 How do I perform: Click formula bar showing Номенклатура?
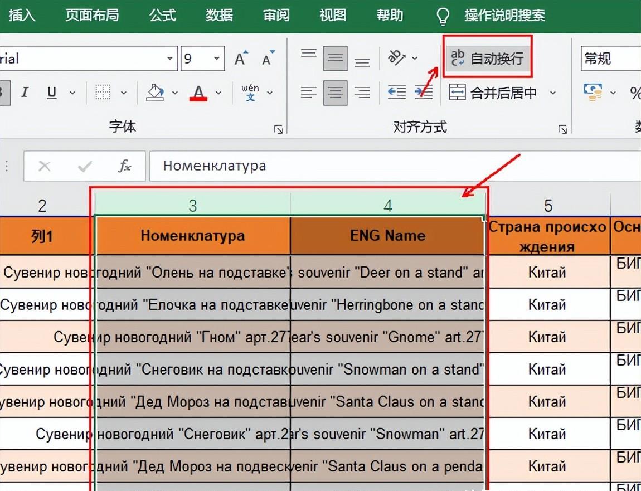pyautogui.click(x=395, y=166)
